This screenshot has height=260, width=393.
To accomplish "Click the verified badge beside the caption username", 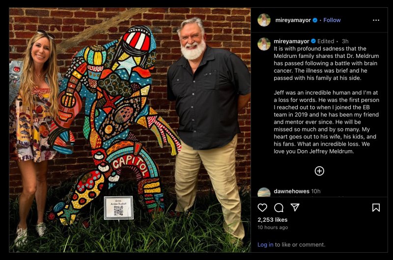I will pyautogui.click(x=313, y=41).
